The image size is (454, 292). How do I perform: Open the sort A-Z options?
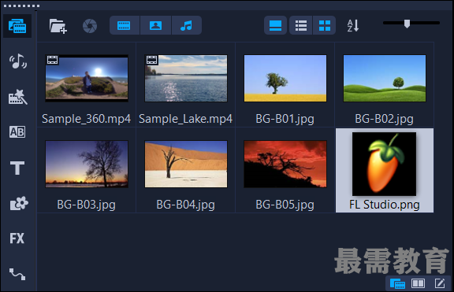point(353,25)
